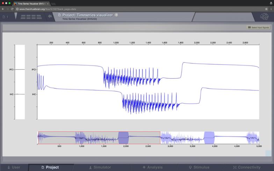Open help icon beside project title
The image size is (274, 171).
pos(116,15)
